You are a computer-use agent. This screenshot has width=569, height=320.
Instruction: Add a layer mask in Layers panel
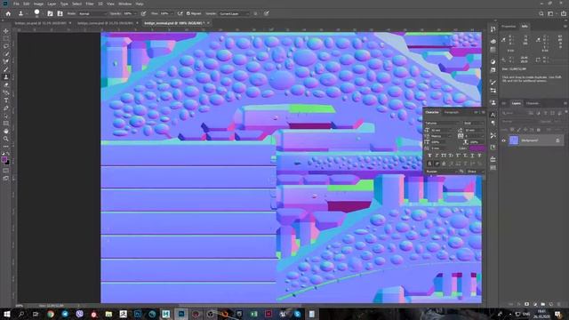pyautogui.click(x=526, y=304)
